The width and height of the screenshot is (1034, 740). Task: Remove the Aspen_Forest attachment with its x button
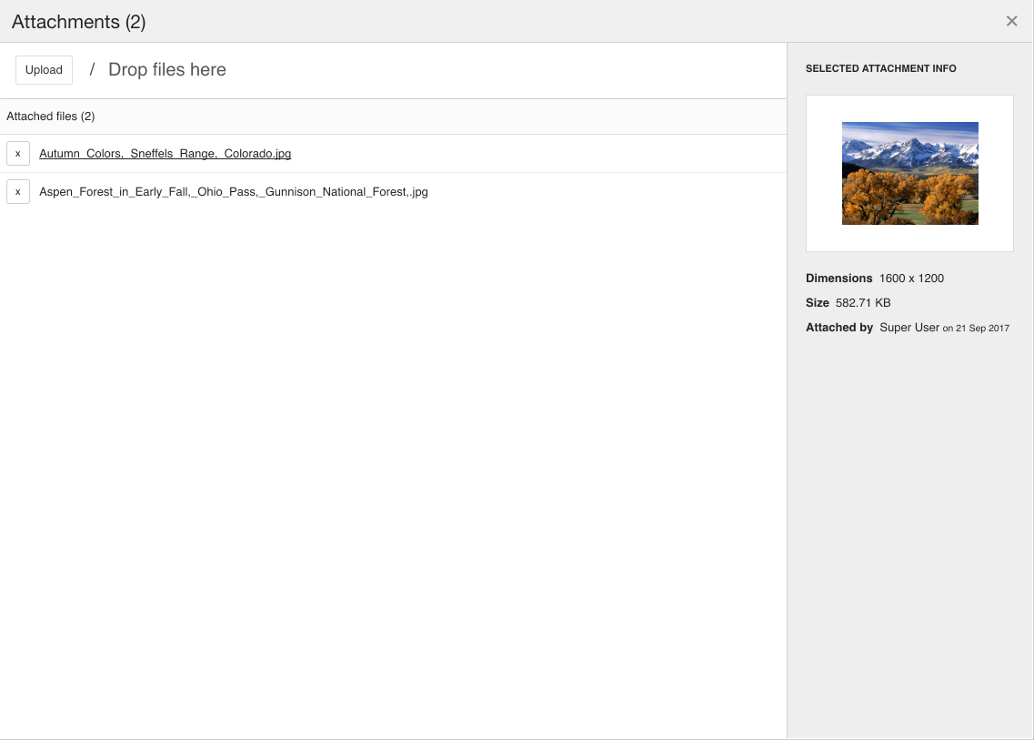point(18,191)
